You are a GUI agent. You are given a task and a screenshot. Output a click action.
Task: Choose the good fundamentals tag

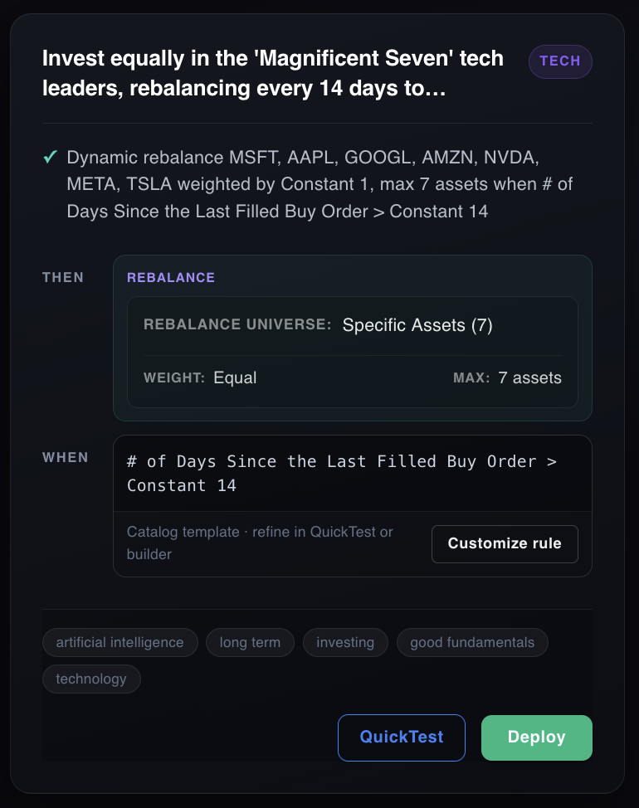tap(472, 642)
